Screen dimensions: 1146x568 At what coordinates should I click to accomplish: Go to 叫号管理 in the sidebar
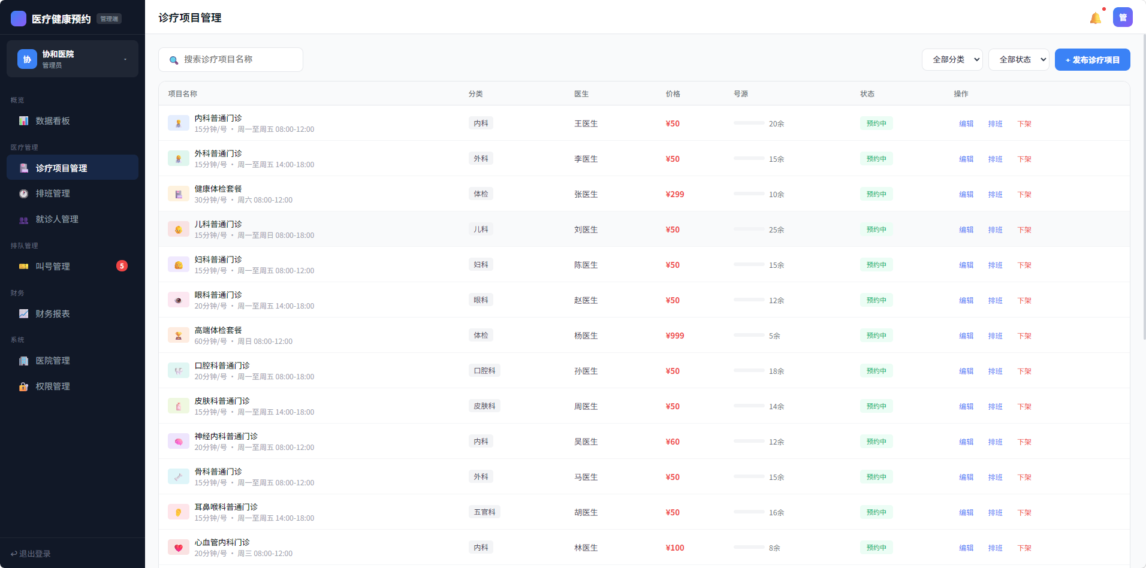[x=53, y=267]
